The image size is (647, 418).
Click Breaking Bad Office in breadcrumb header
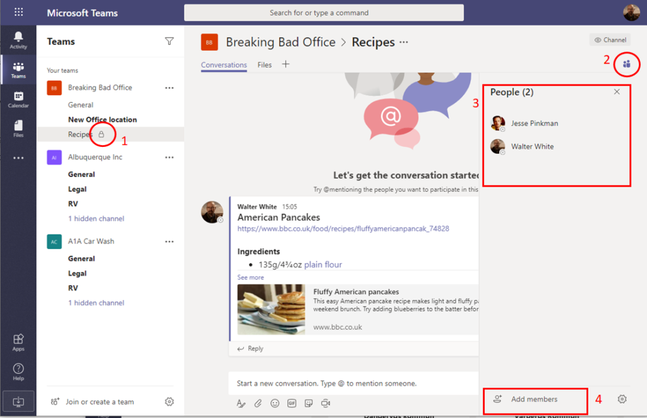281,42
